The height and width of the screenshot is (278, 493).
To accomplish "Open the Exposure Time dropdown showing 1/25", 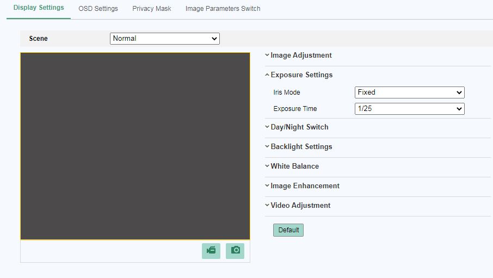I will pos(409,109).
